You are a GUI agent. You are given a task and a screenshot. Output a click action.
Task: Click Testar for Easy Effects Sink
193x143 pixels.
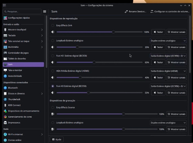tap(158, 32)
